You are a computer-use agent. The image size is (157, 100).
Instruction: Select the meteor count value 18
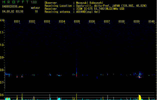pyautogui.click(x=36, y=11)
